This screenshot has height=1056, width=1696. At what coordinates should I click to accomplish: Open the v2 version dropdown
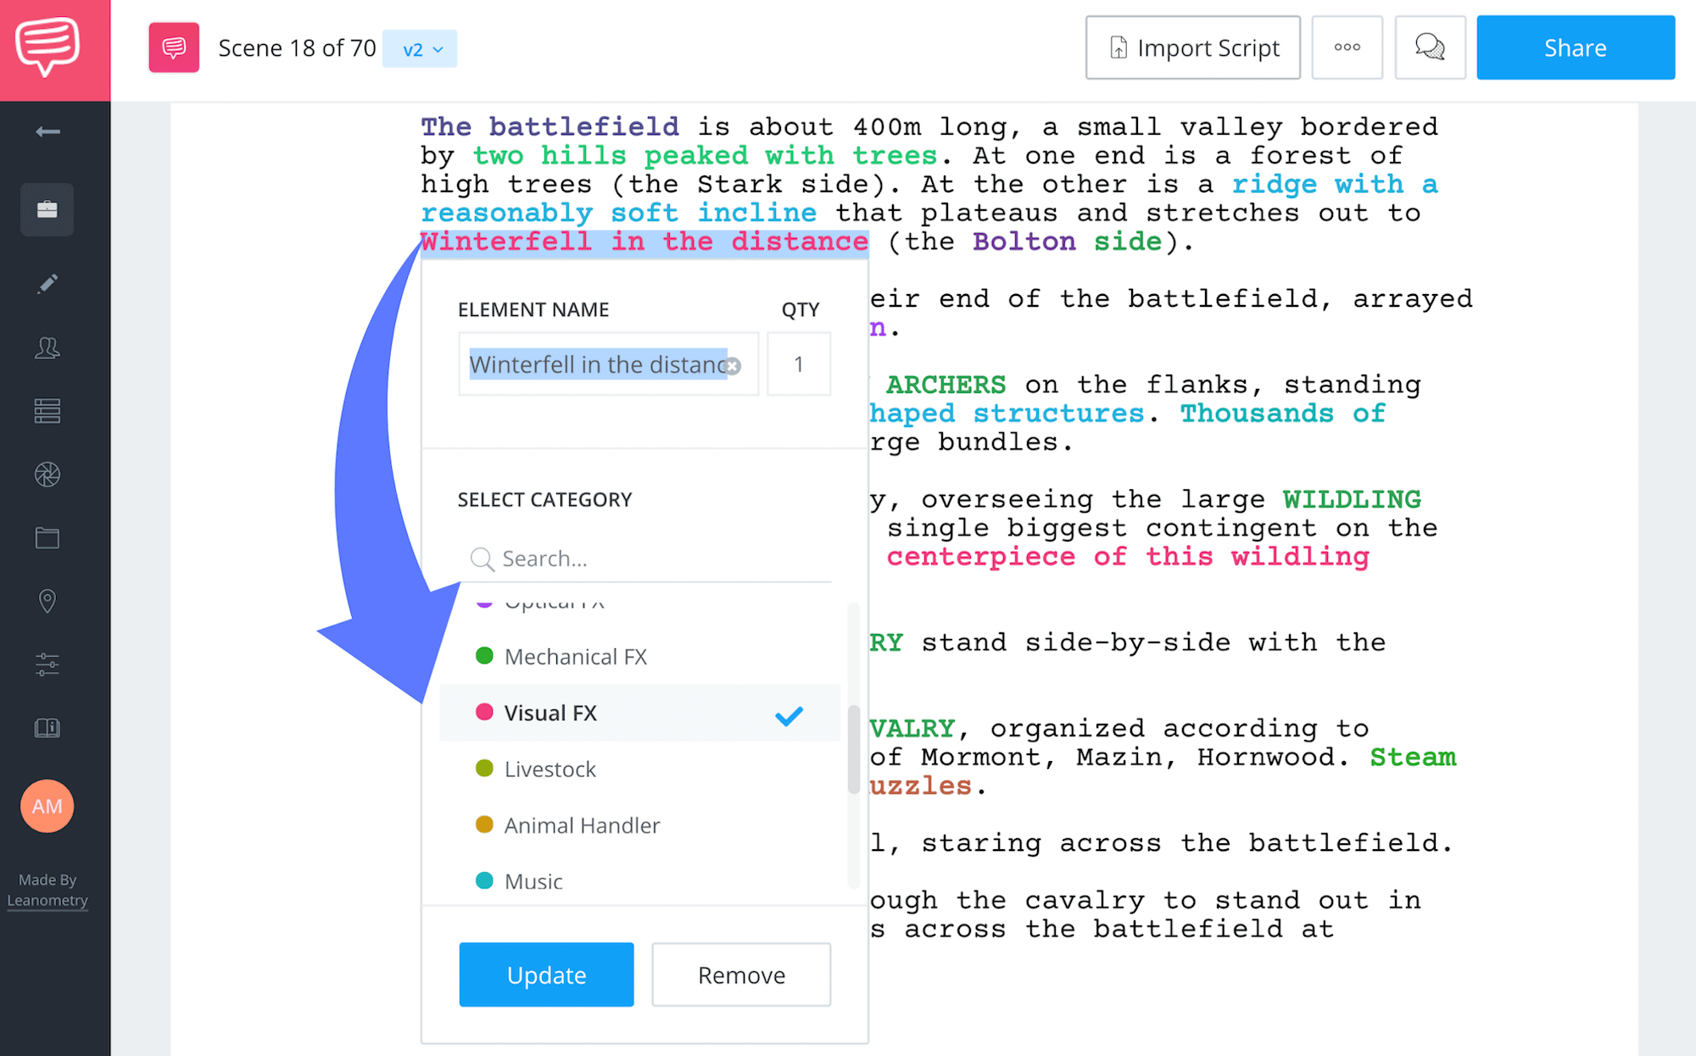(419, 48)
